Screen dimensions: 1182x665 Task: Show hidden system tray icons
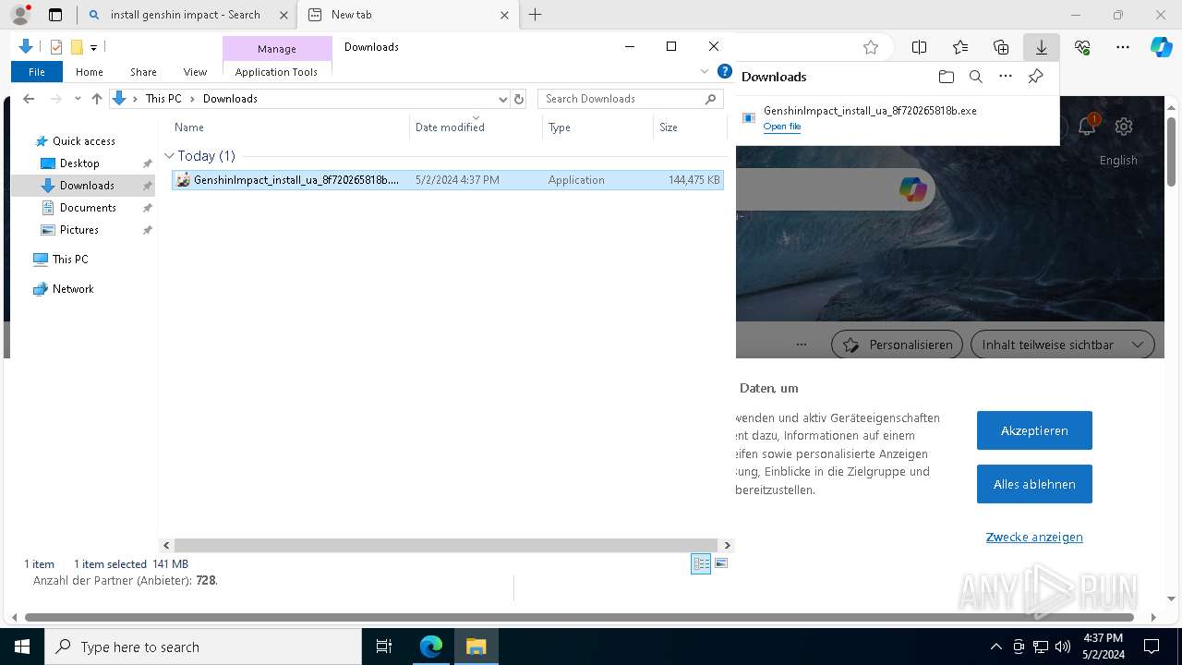(995, 647)
